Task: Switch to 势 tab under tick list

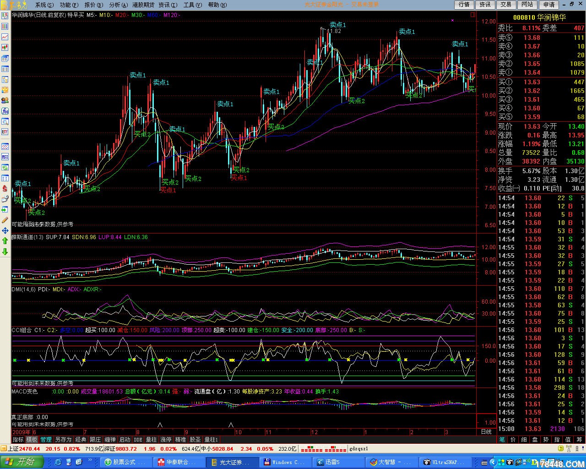Action: [546, 439]
